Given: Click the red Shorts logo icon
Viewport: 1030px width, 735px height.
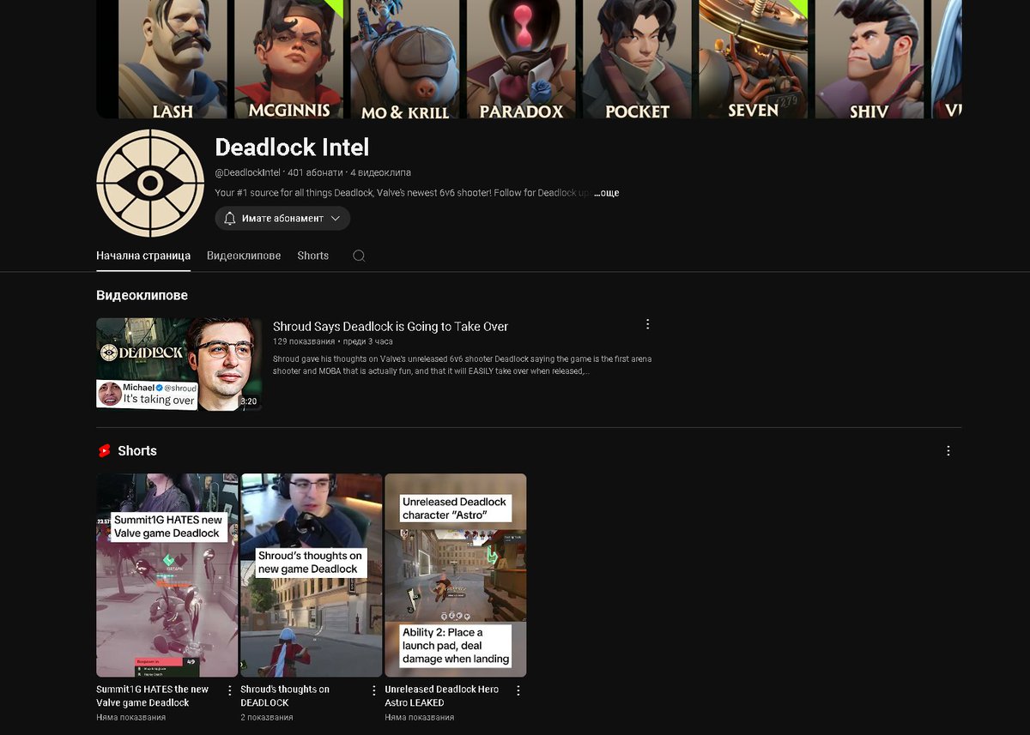Looking at the screenshot, I should point(104,451).
